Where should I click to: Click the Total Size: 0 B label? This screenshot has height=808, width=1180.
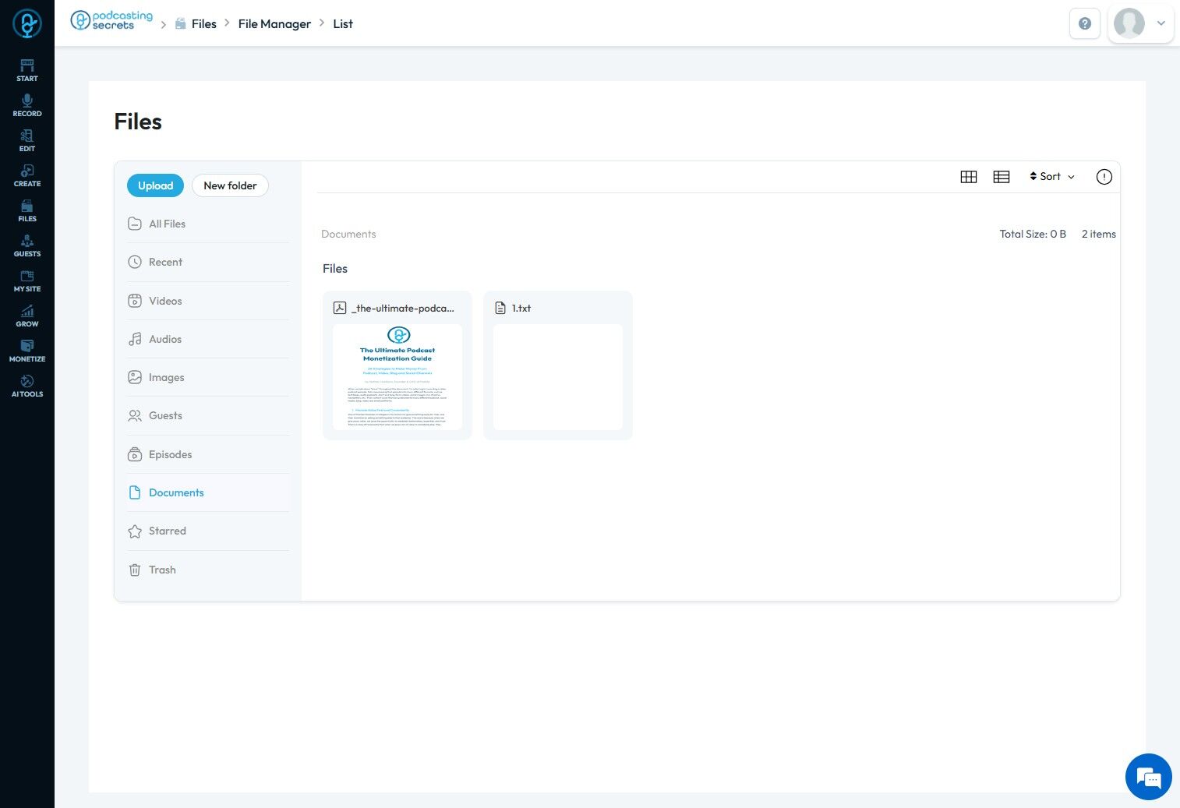(x=1033, y=234)
